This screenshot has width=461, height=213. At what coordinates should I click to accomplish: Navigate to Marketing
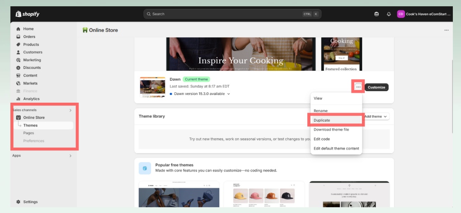coord(32,60)
